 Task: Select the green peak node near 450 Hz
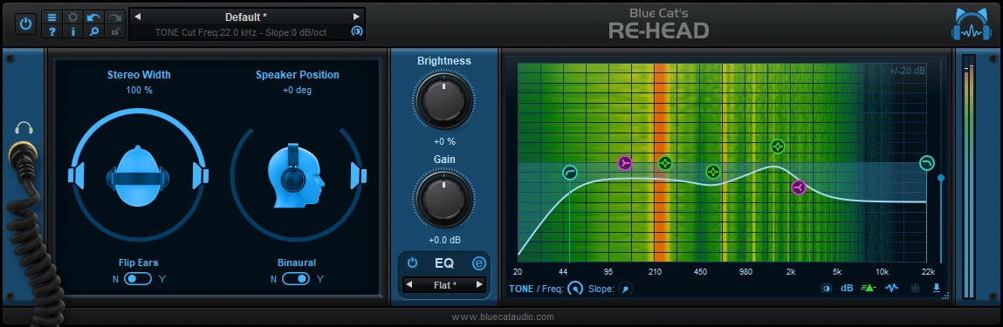click(x=713, y=172)
